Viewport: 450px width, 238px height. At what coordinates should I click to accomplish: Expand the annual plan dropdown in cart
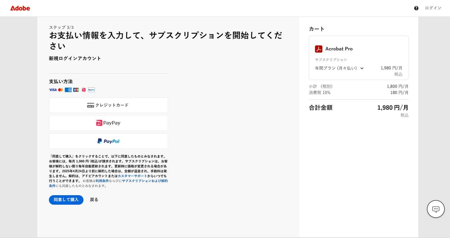click(x=362, y=68)
